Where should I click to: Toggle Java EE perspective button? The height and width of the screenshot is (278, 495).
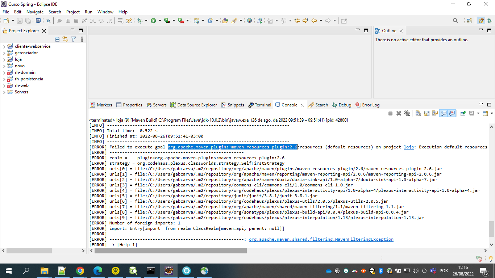(481, 21)
